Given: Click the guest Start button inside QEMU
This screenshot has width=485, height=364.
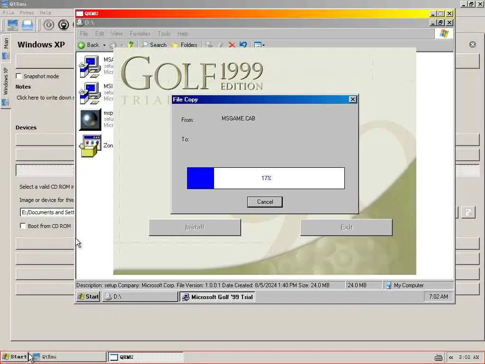Looking at the screenshot, I should point(88,297).
